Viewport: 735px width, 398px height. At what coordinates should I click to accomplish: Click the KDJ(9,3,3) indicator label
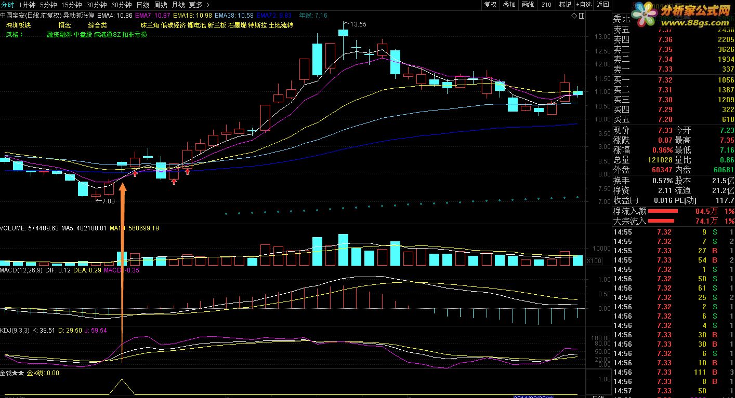click(15, 330)
